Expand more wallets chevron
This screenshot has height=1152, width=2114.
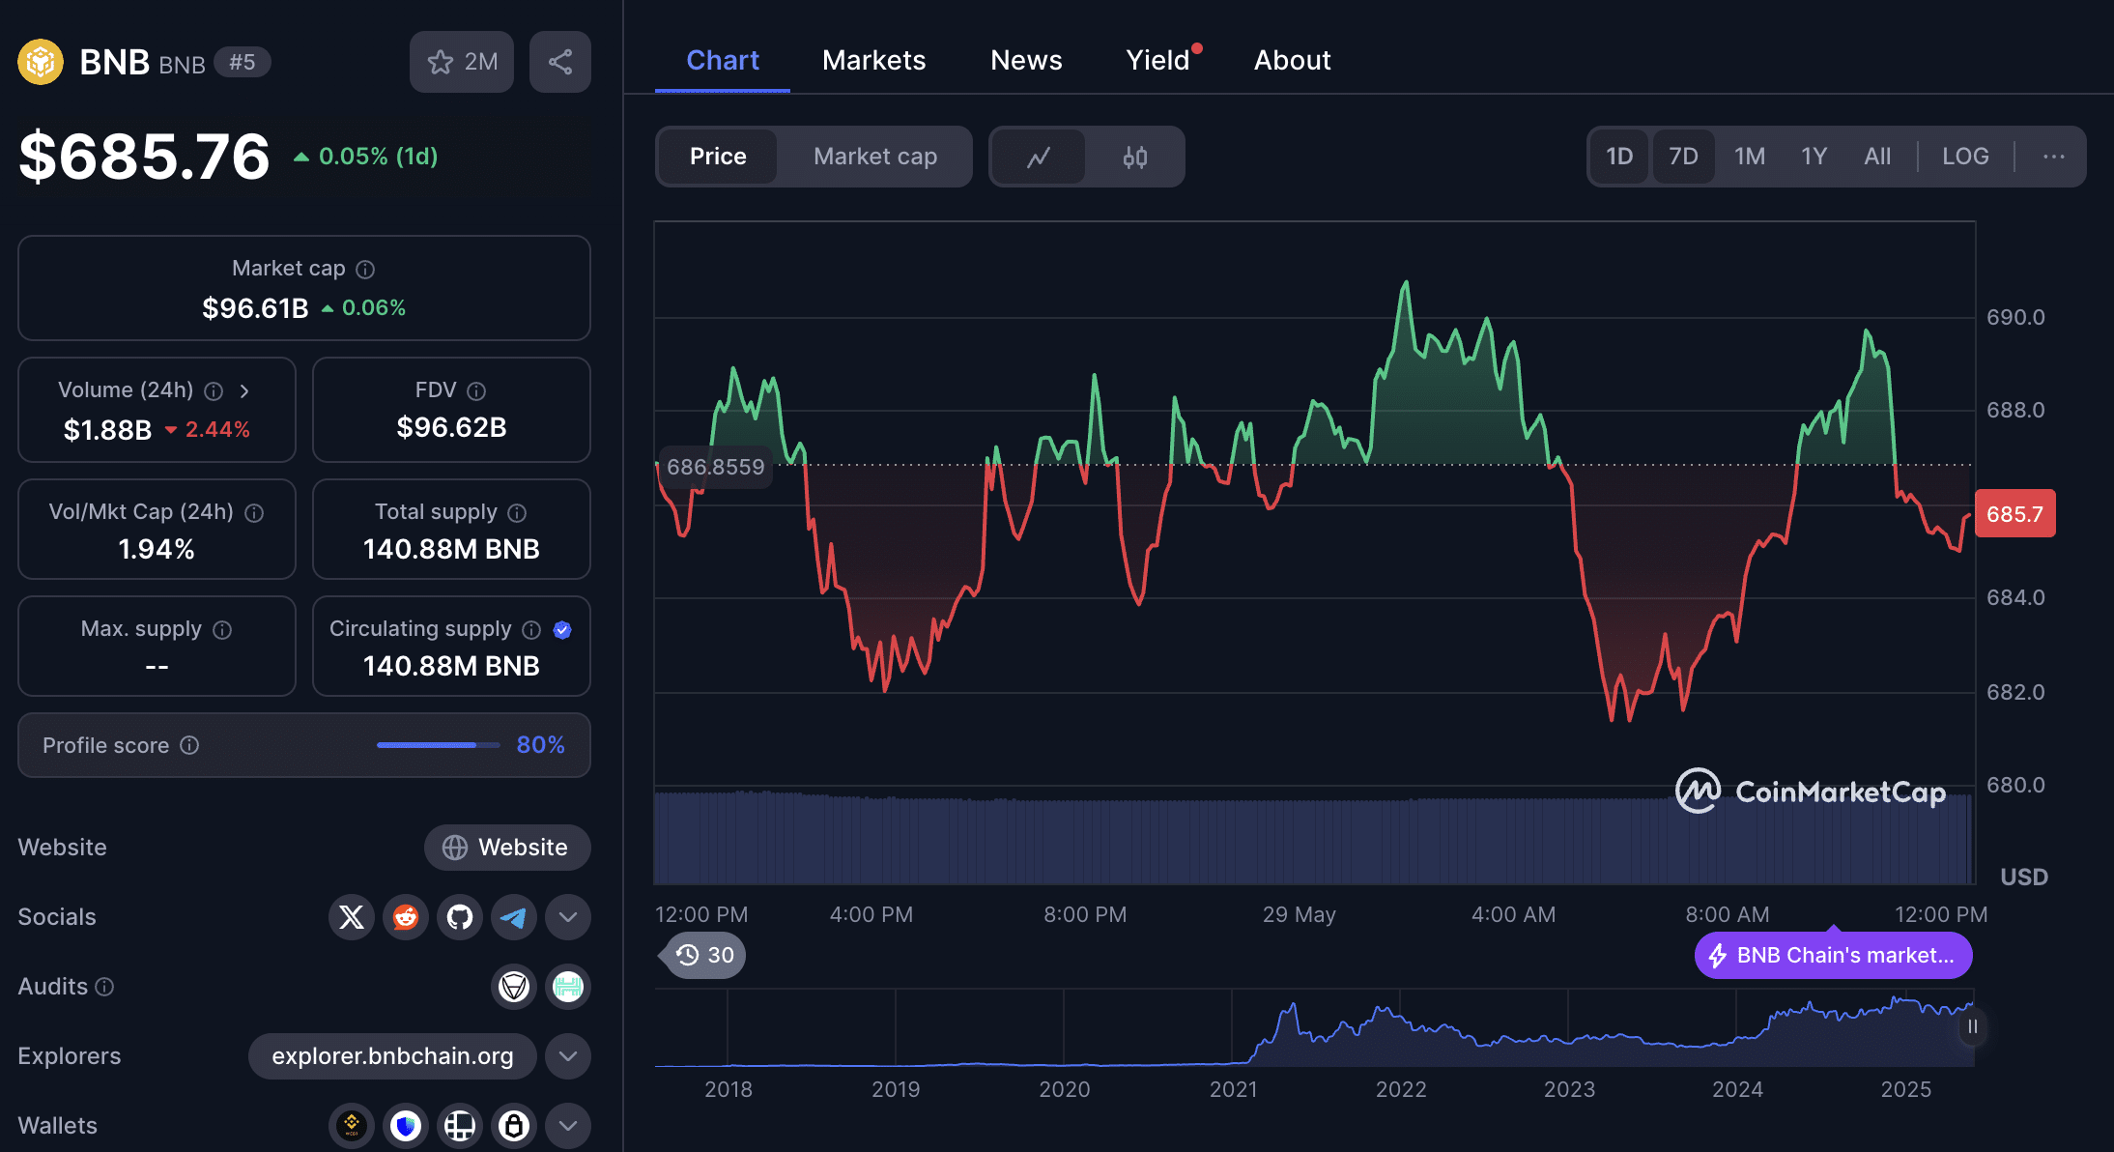[x=568, y=1126]
